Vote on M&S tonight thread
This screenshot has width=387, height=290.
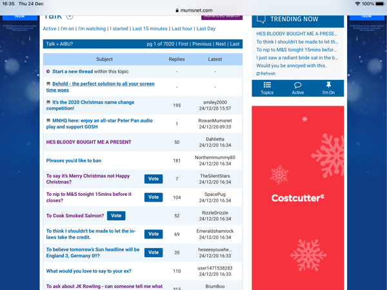[x=154, y=197]
